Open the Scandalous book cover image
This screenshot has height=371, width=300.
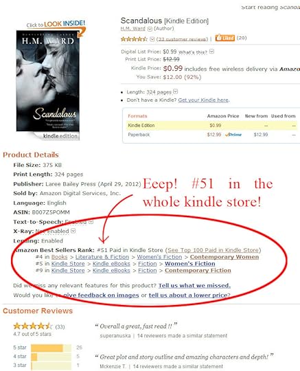pyautogui.click(x=48, y=81)
